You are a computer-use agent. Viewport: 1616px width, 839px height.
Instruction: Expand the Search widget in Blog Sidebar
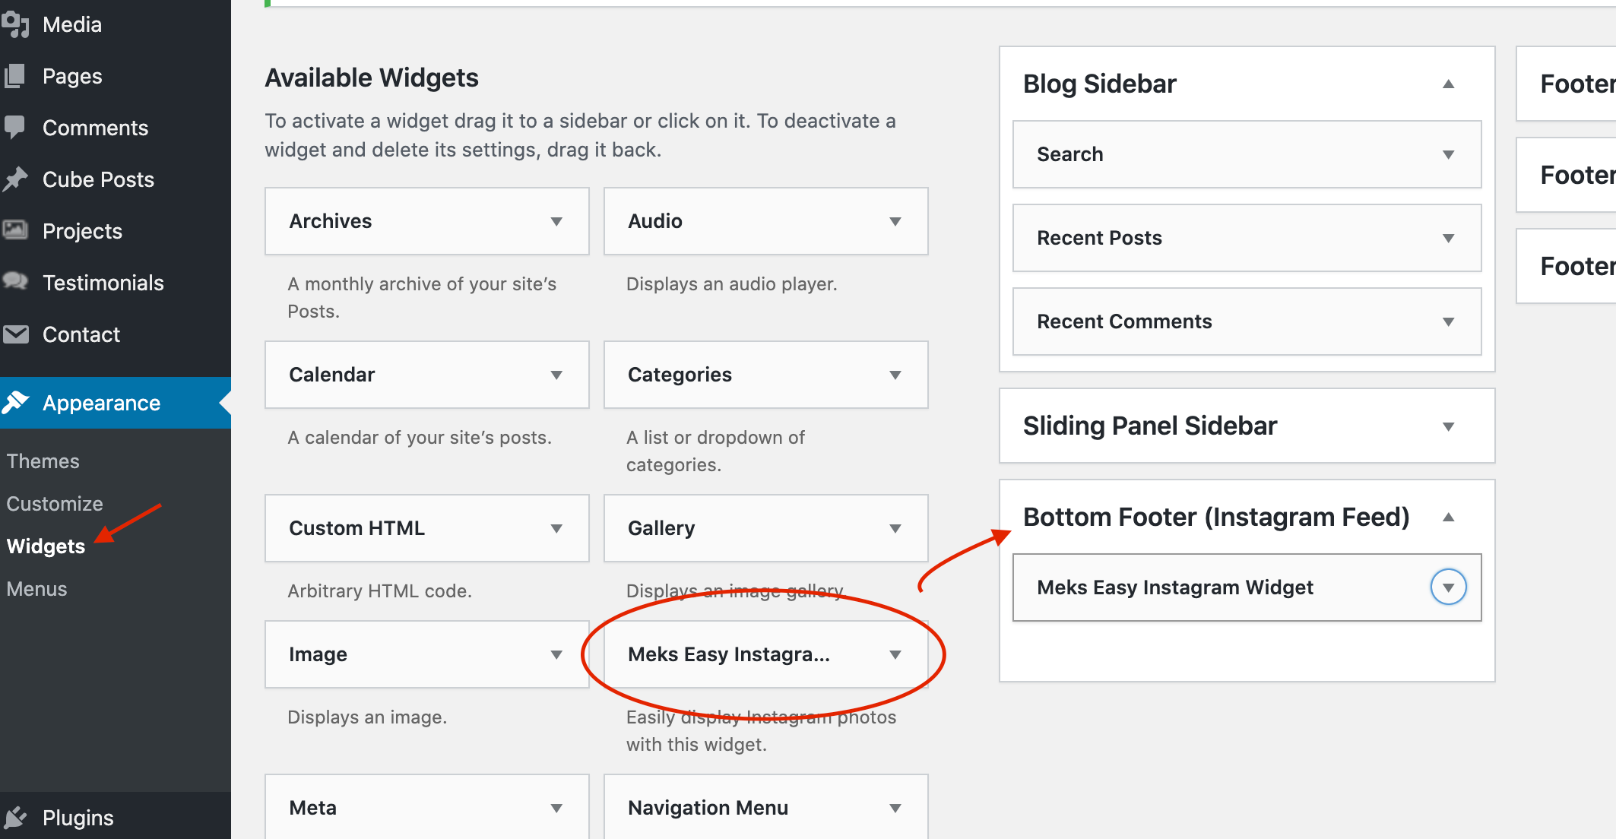(x=1448, y=155)
